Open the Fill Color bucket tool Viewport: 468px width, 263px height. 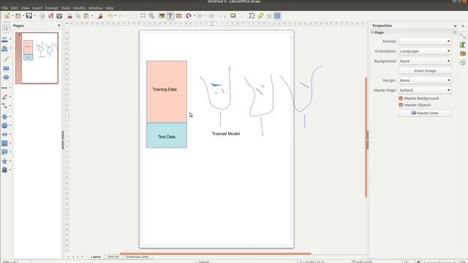point(5,49)
